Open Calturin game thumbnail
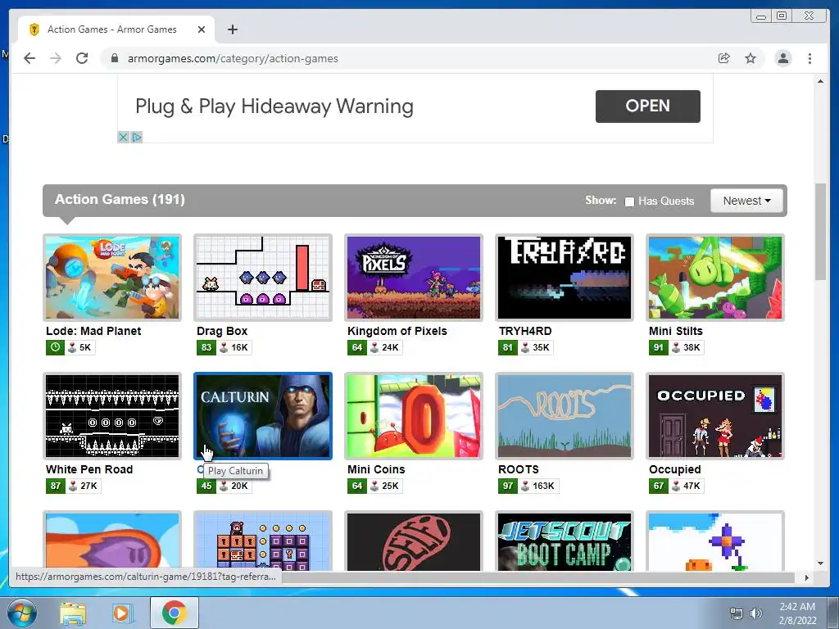The width and height of the screenshot is (839, 629). 263,416
